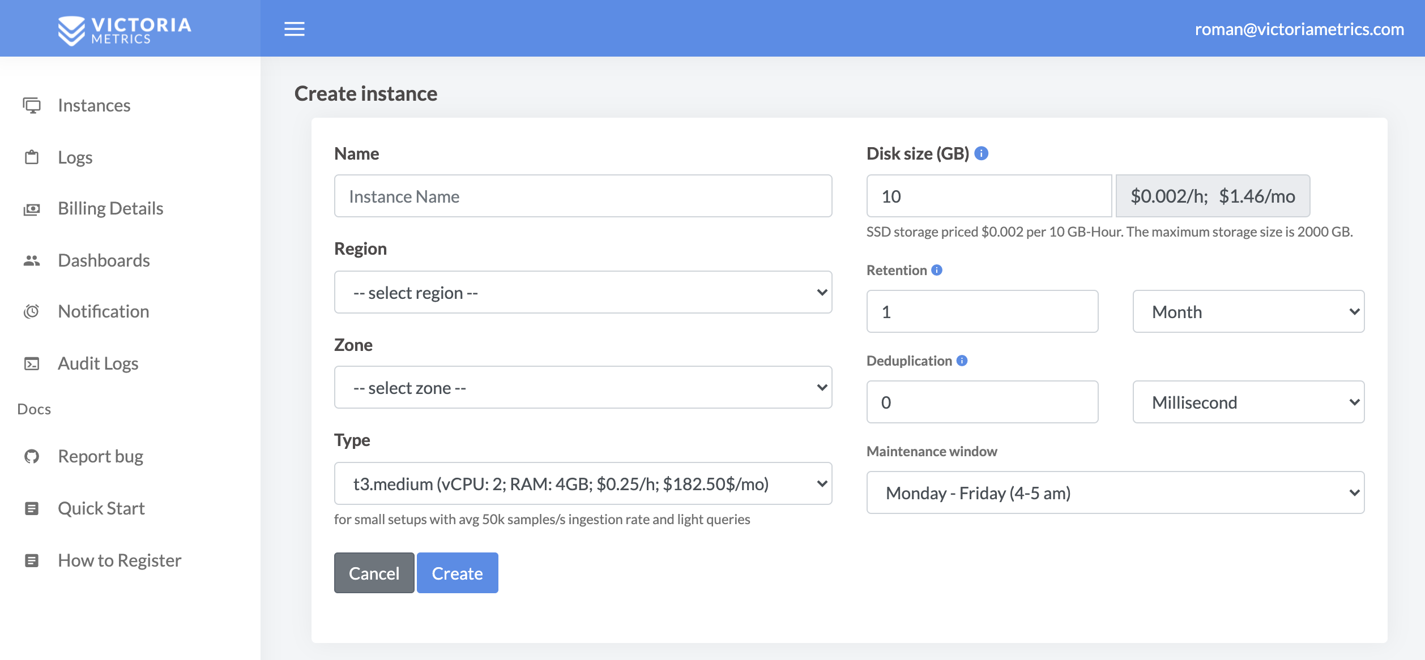Open Billing Details in the sidebar
Screen dimensions: 1425x660
(x=110, y=208)
